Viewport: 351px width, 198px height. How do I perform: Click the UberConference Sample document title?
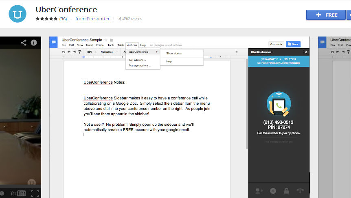click(x=82, y=40)
